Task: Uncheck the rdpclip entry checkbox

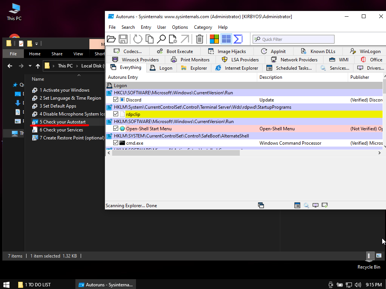Action: (116, 114)
